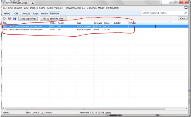Open the File menu

tap(5, 8)
